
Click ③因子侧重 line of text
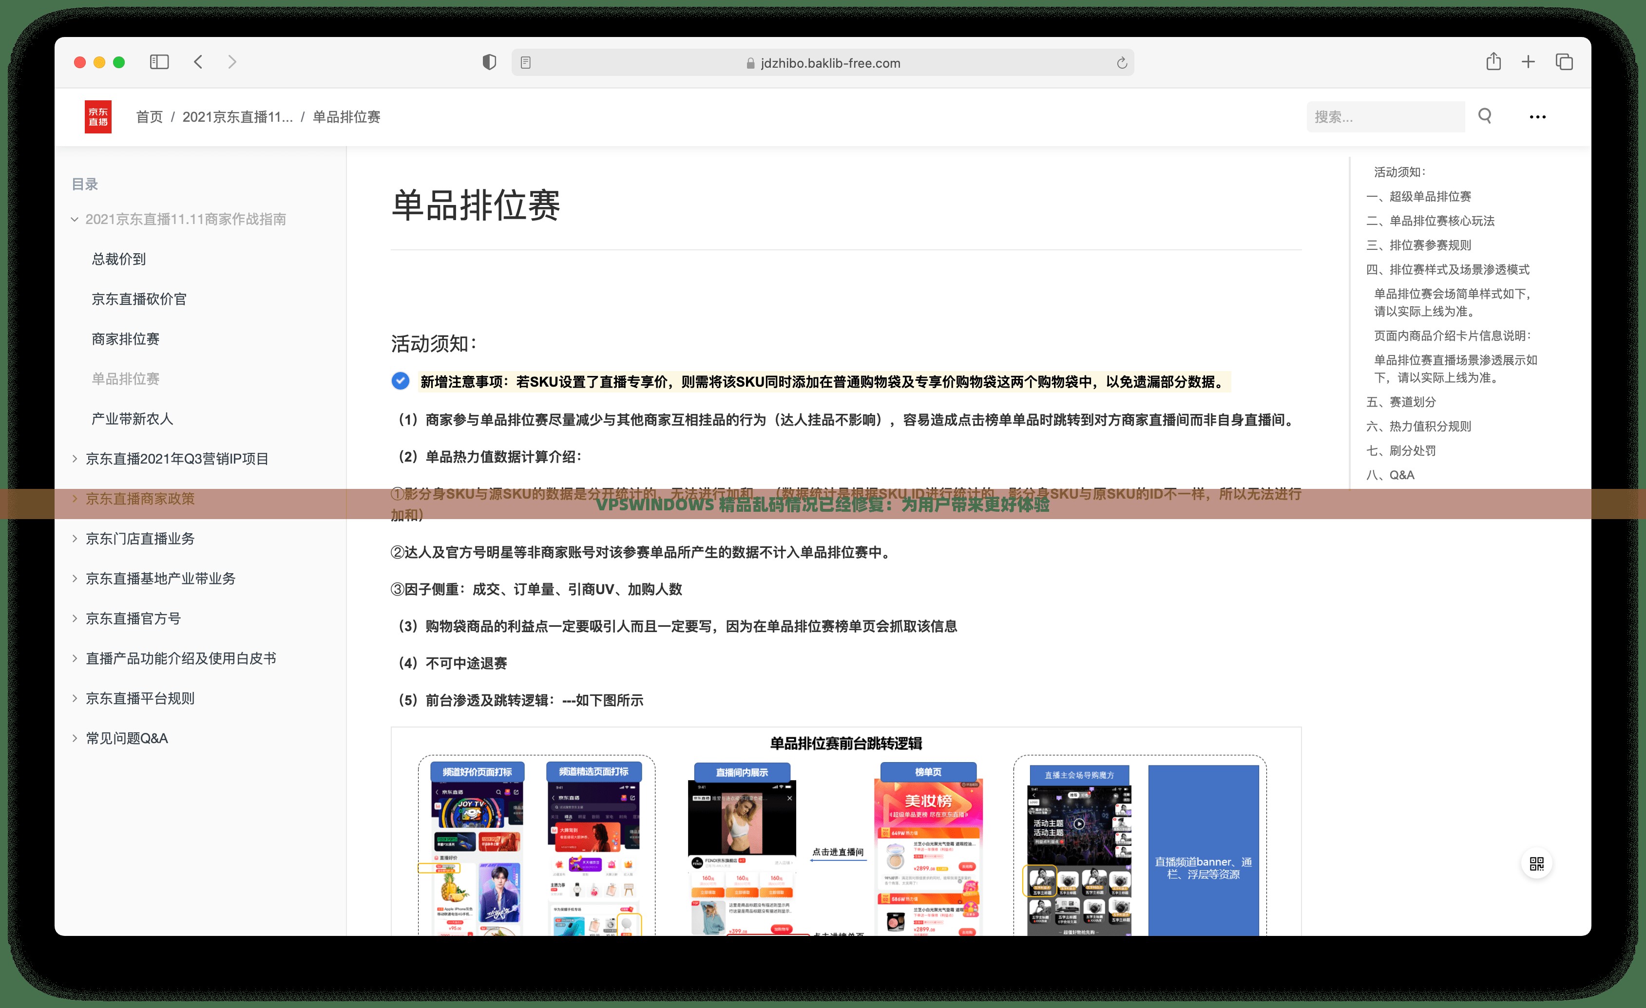(536, 589)
